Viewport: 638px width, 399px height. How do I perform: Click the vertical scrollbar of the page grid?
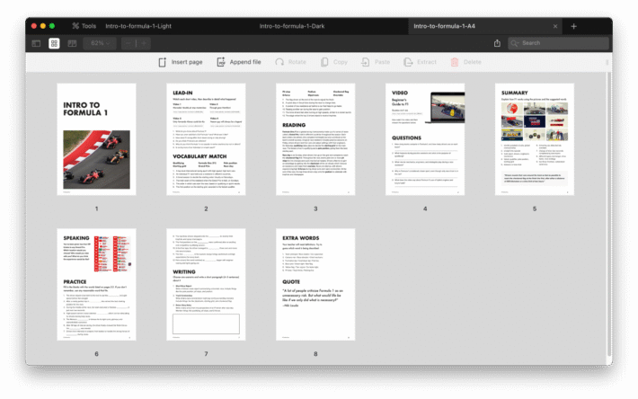pos(609,214)
